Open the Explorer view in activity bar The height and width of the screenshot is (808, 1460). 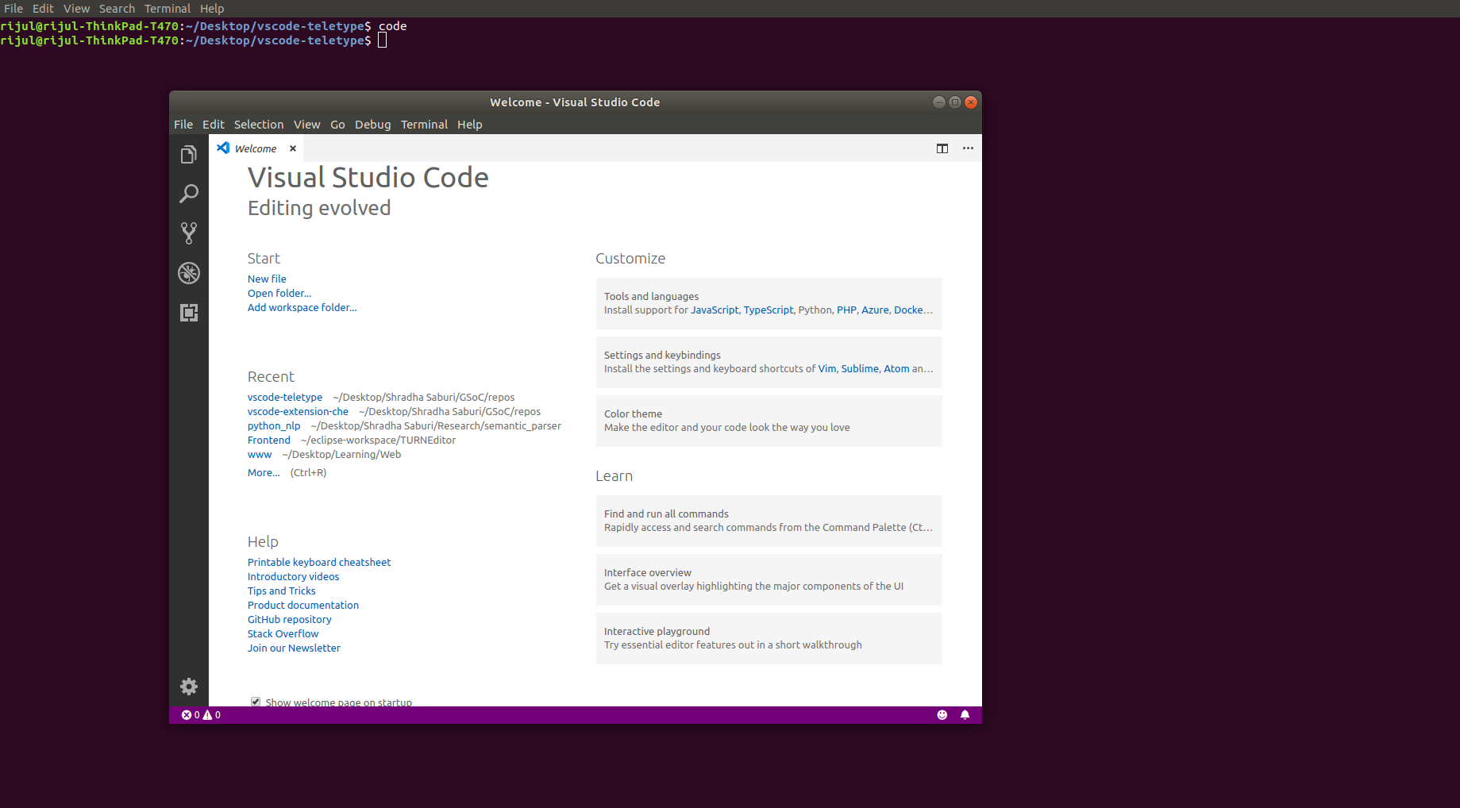click(189, 154)
